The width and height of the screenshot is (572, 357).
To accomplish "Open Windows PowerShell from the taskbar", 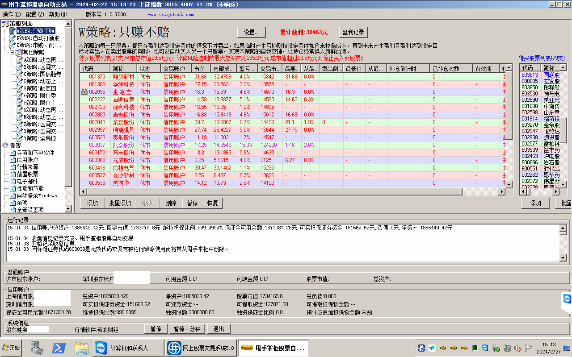I will click(x=59, y=348).
